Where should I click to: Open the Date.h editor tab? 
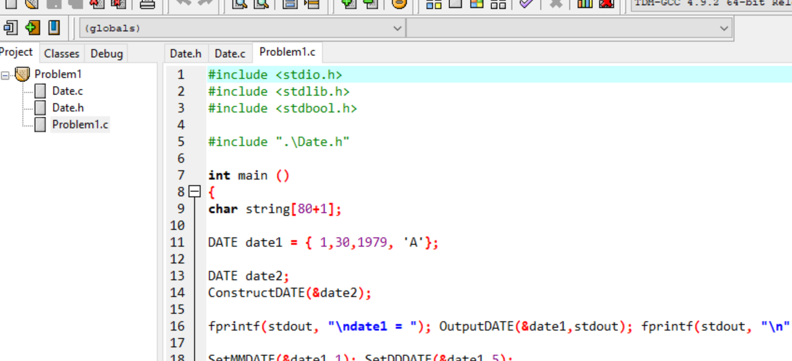click(x=186, y=53)
